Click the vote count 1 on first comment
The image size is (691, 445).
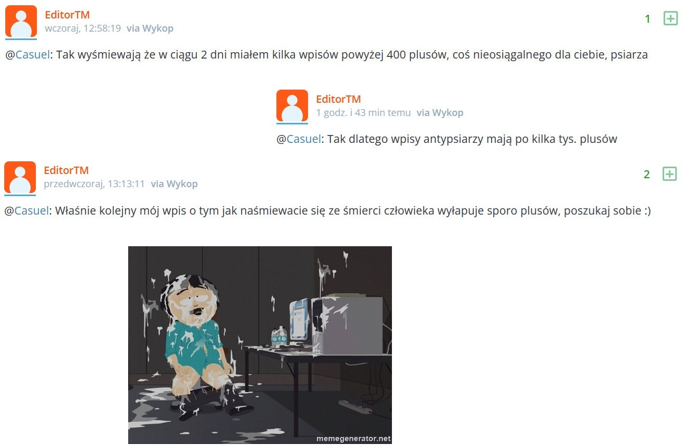(x=648, y=19)
